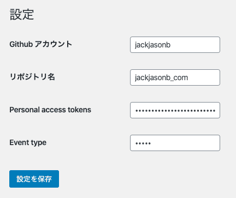The height and width of the screenshot is (198, 236).
Task: Select the リポジトリ名 text field
Action: 175,77
